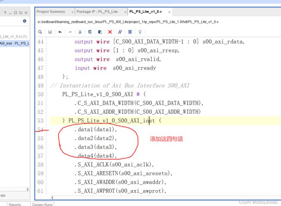Click .C_S_AXI_ADDR_WIDTH parameter line
Viewport: 281px width, 206px height.
click(x=137, y=112)
